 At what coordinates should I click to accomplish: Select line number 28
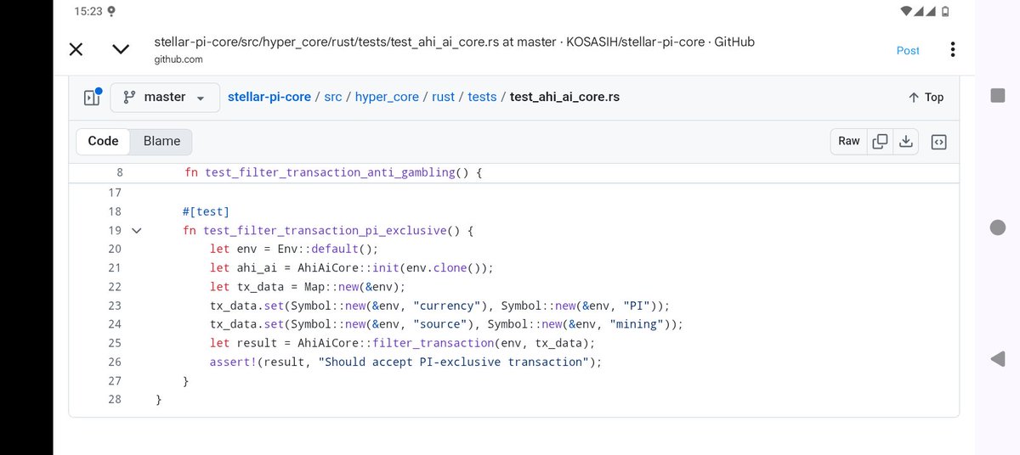point(115,399)
